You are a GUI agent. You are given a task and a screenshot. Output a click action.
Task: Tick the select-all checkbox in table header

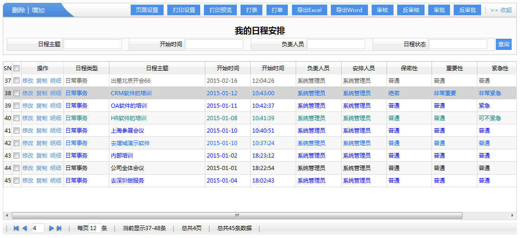17,68
